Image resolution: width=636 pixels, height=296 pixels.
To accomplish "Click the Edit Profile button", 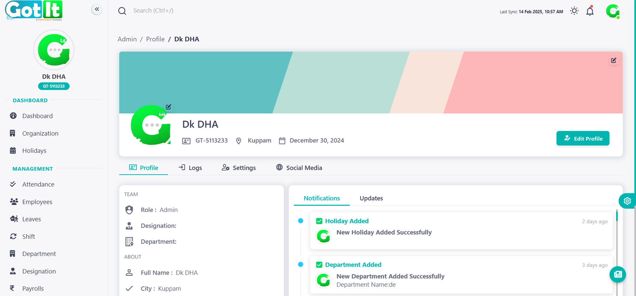I will click(x=582, y=138).
